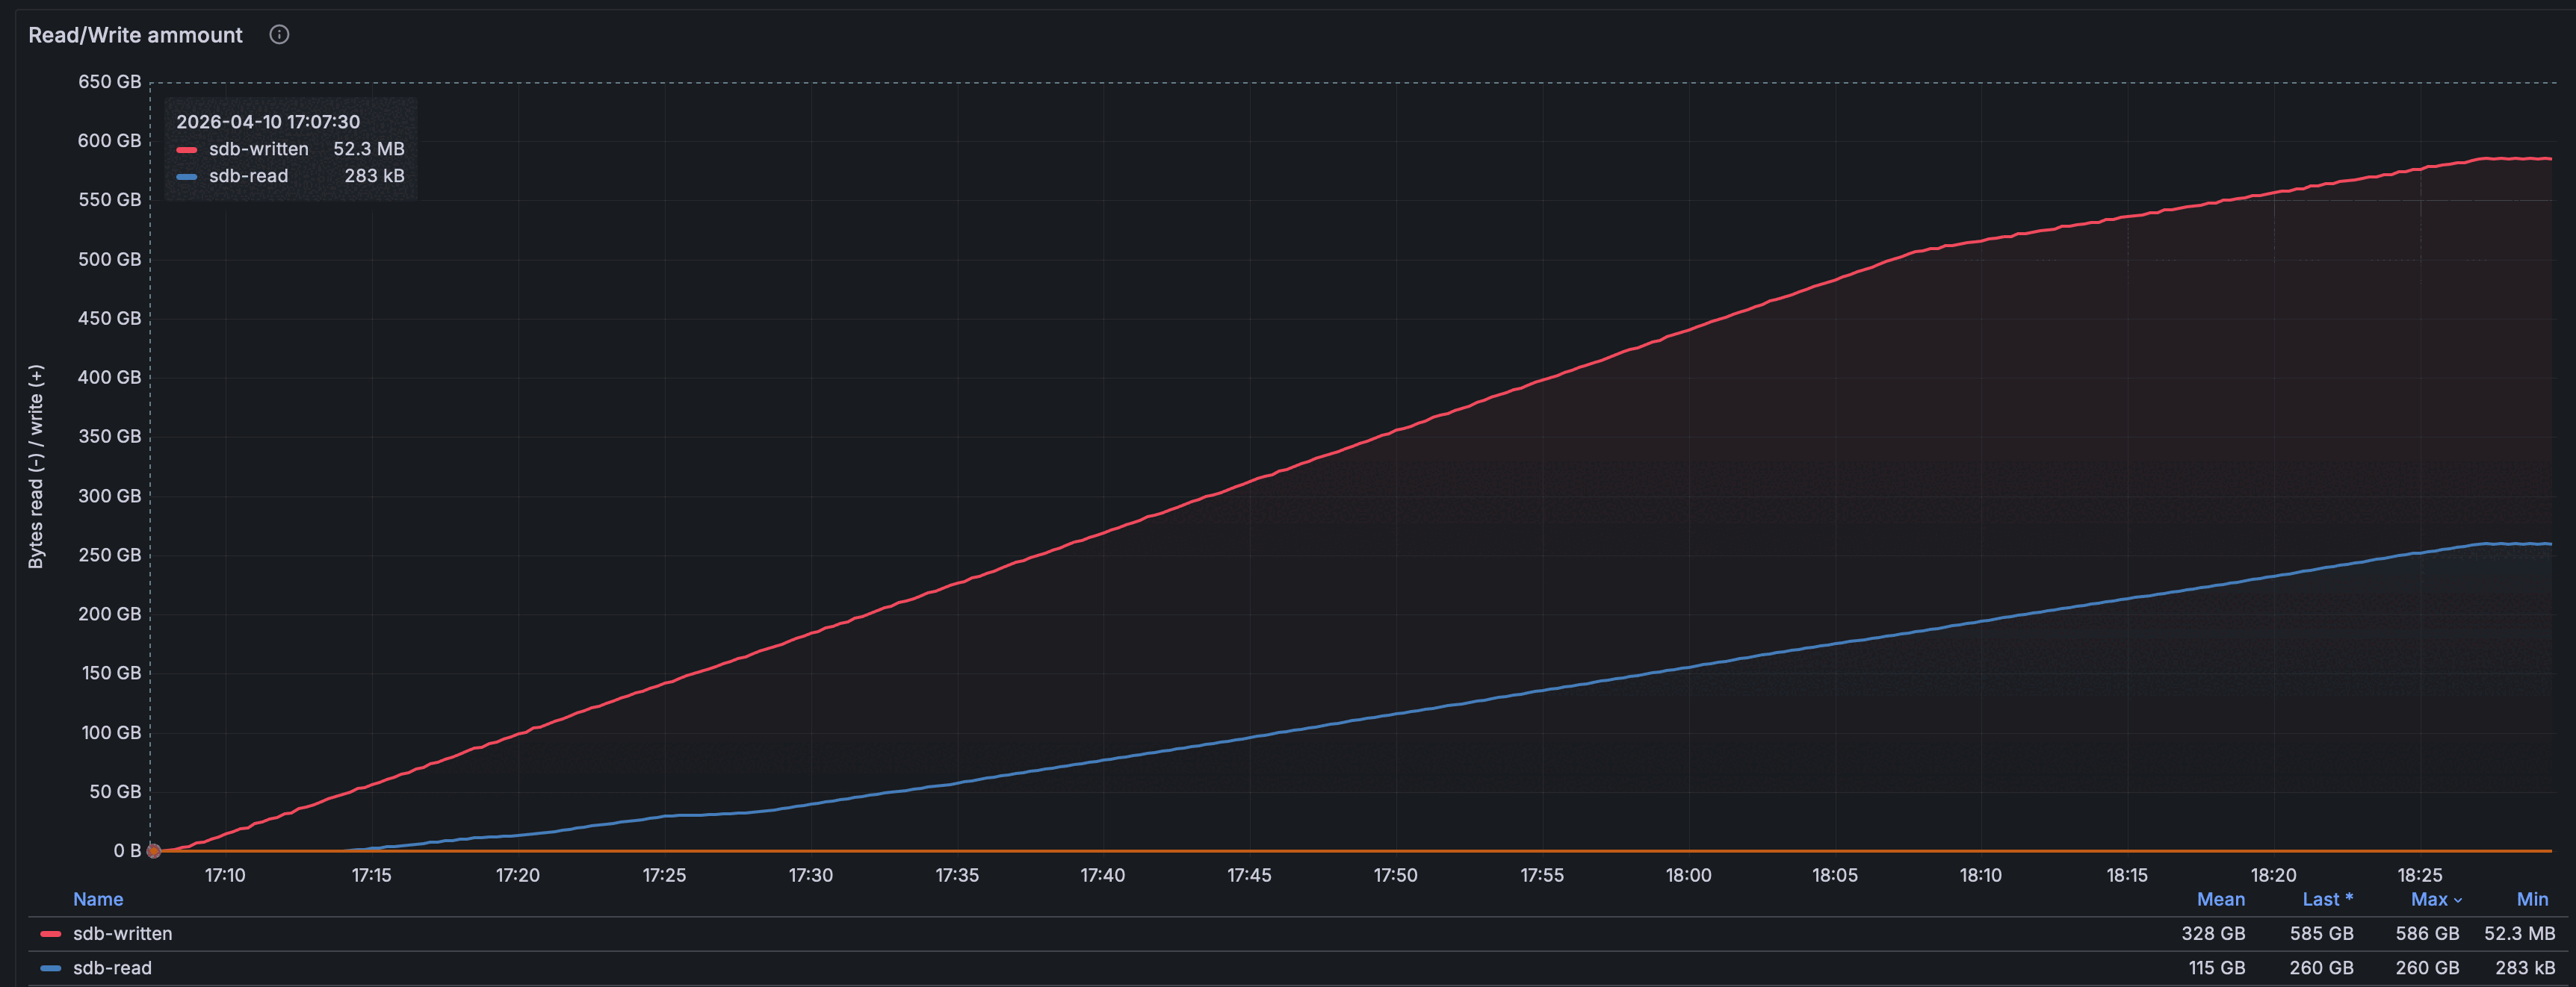The width and height of the screenshot is (2576, 987).
Task: Open the Read/Write ammount panel title menu
Action: [135, 35]
